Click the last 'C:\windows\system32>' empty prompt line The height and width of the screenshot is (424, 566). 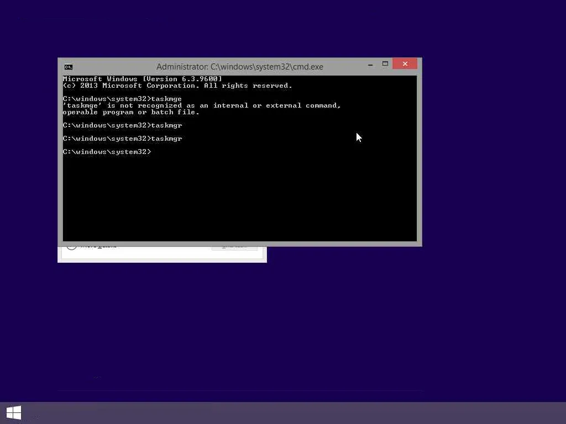click(107, 152)
